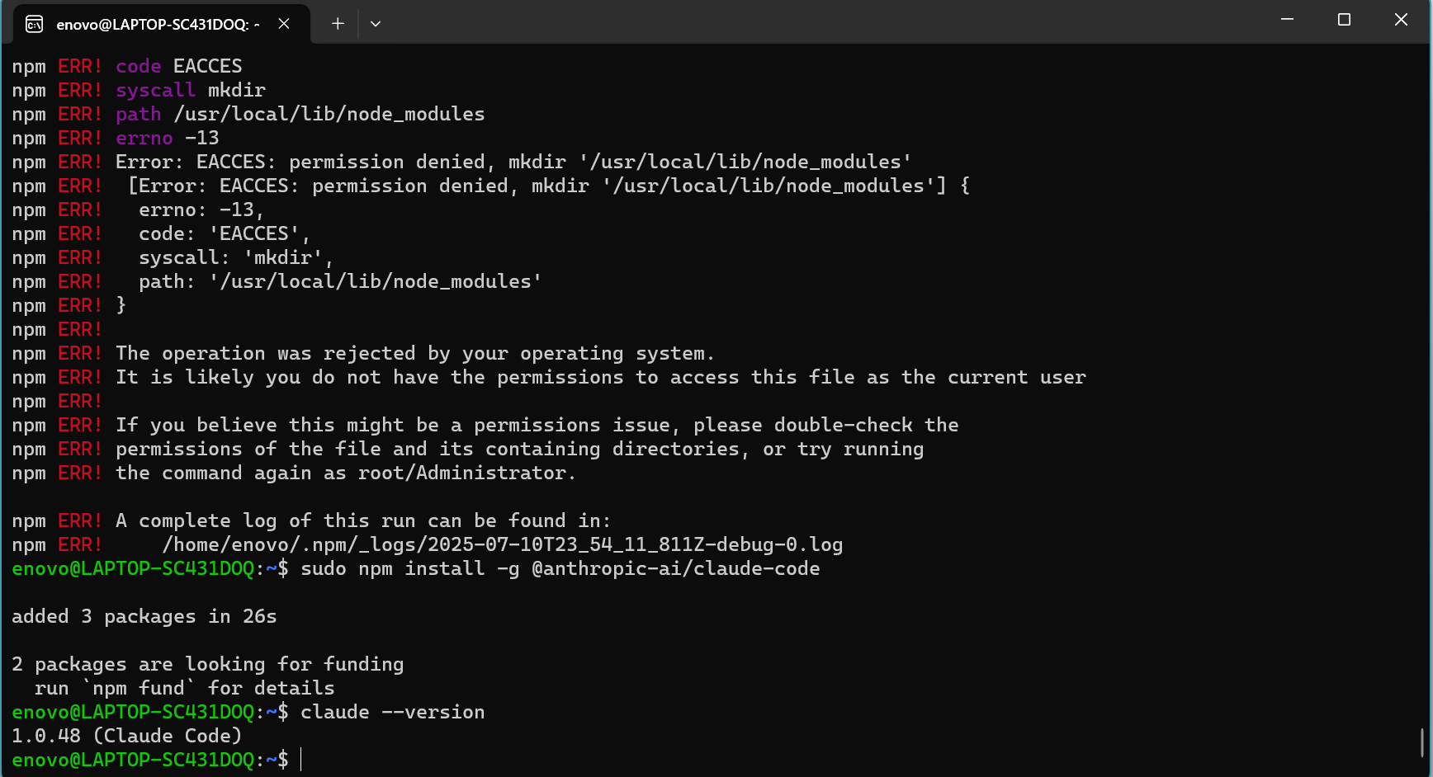Click the 'errno -13' error line
The image size is (1433, 777).
click(167, 138)
